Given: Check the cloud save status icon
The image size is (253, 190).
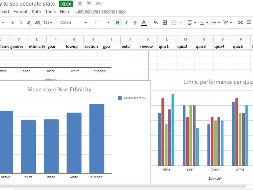Looking at the screenshot, I should click(98, 4).
